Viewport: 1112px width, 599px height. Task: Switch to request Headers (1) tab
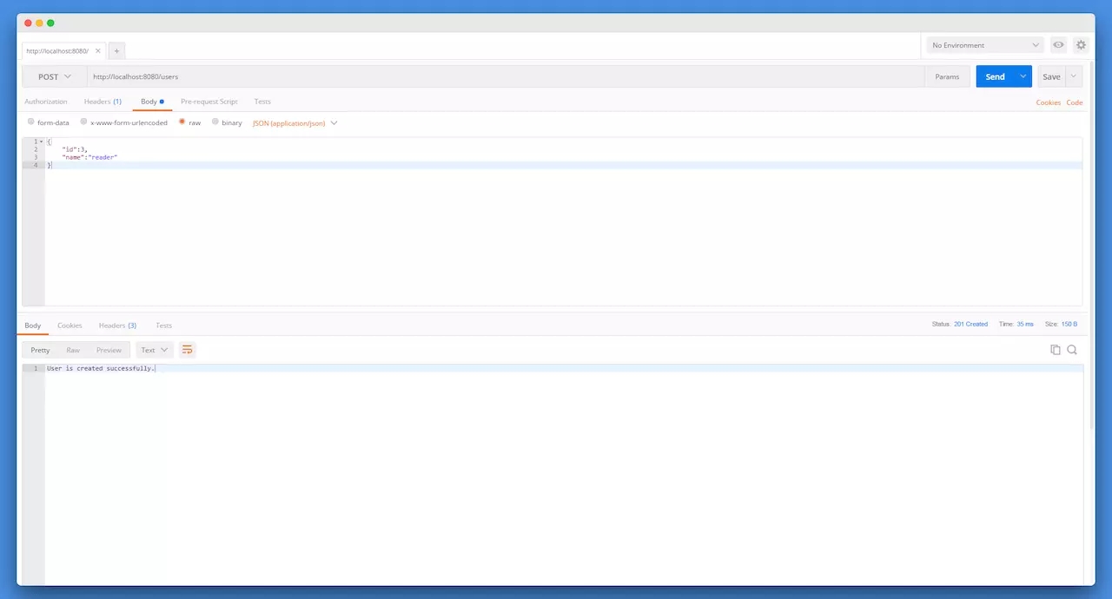pos(103,102)
